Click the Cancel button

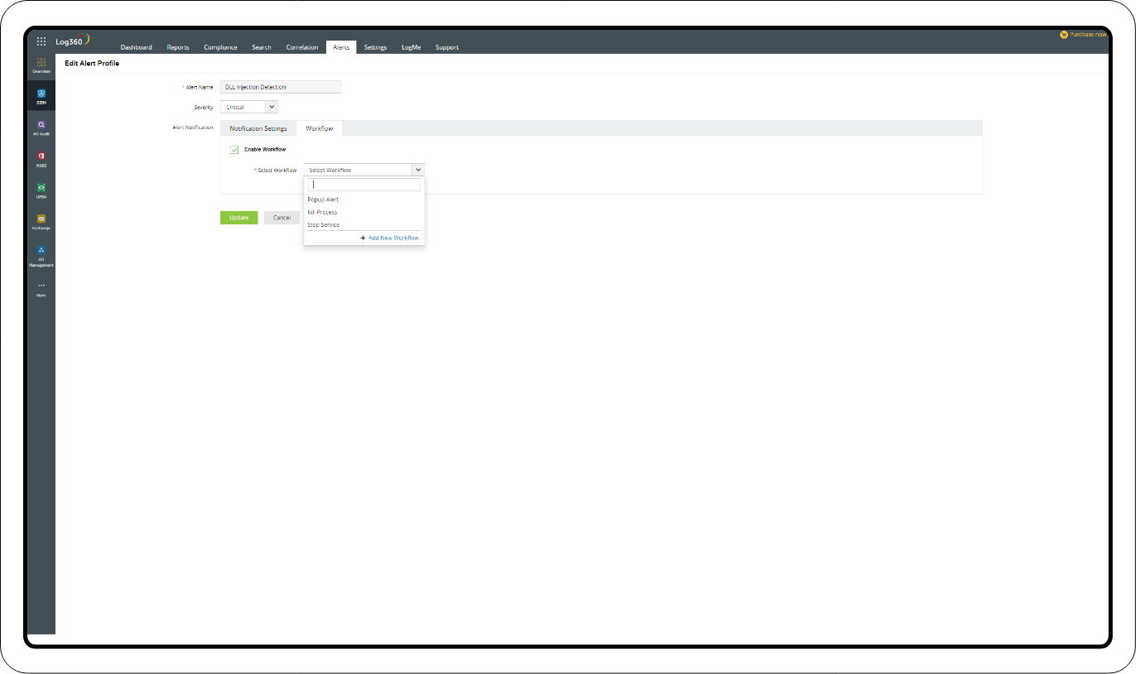coord(282,218)
